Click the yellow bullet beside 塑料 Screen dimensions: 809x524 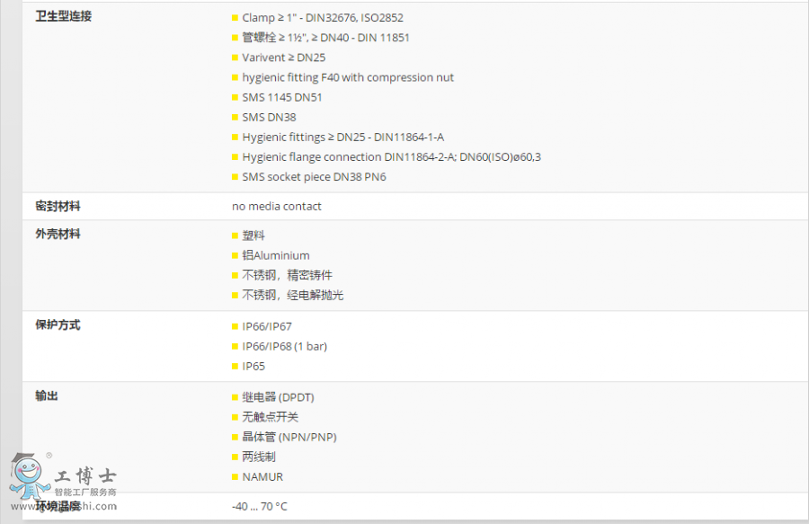point(236,235)
